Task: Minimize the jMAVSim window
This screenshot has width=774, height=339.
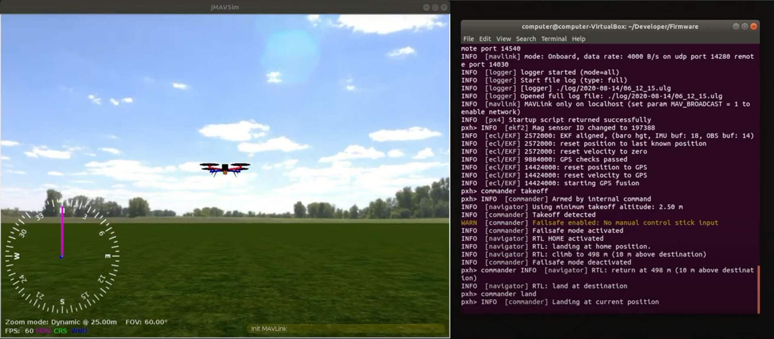Action: [x=426, y=7]
